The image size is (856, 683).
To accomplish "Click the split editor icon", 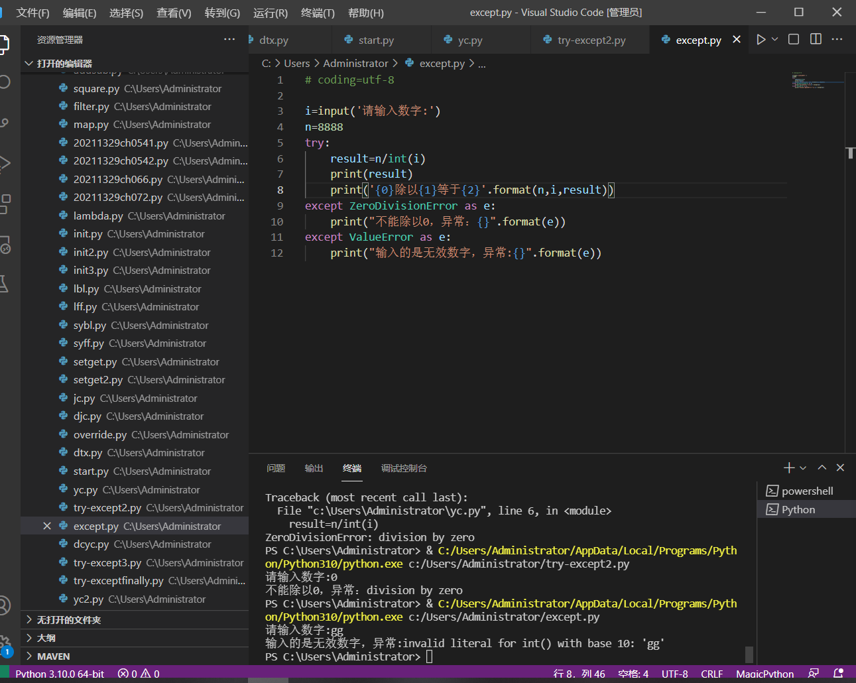I will click(816, 40).
